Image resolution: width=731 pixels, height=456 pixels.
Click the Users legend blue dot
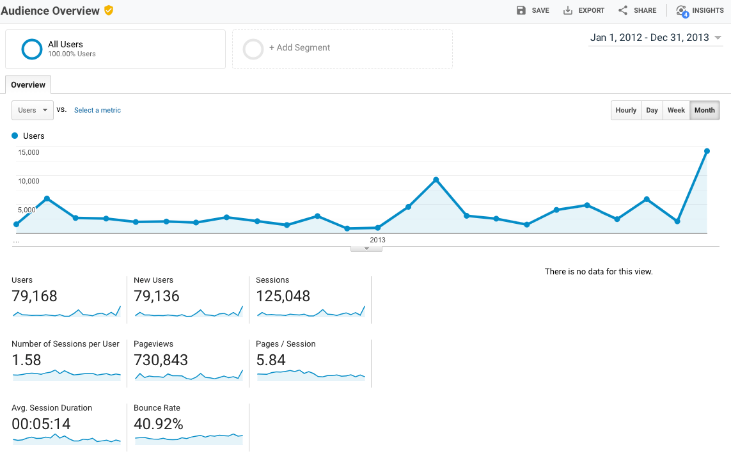tap(15, 136)
